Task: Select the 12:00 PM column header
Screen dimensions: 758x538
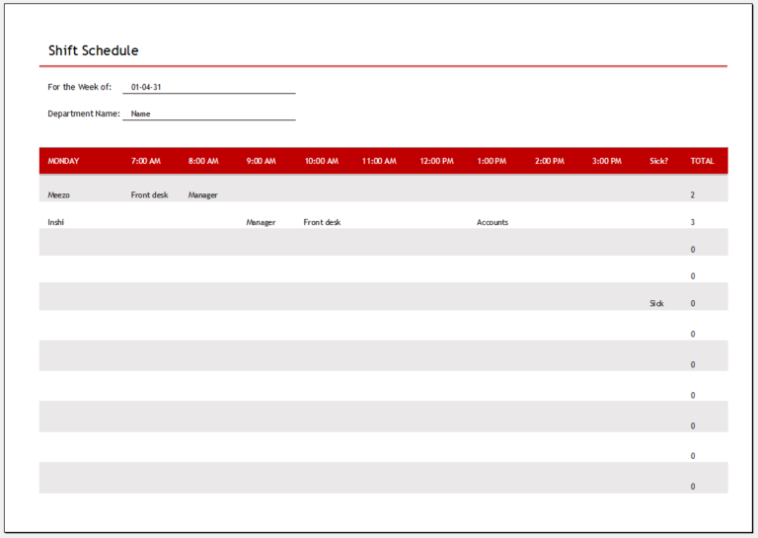Action: [x=436, y=161]
